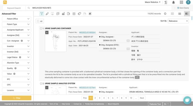193x106 pixels.
Task: Click the PS logo in top-left corner
Action: click(x=5, y=2)
